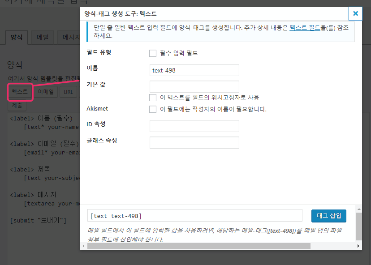Click the 이름 input with text-498

pyautogui.click(x=194, y=70)
